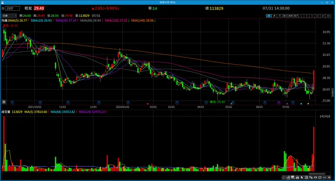Click the lock icon in title bar
This screenshot has height=181, width=335.
click(2, 2)
